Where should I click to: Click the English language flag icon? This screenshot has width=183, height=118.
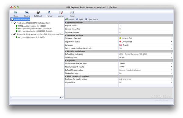tap(121, 45)
